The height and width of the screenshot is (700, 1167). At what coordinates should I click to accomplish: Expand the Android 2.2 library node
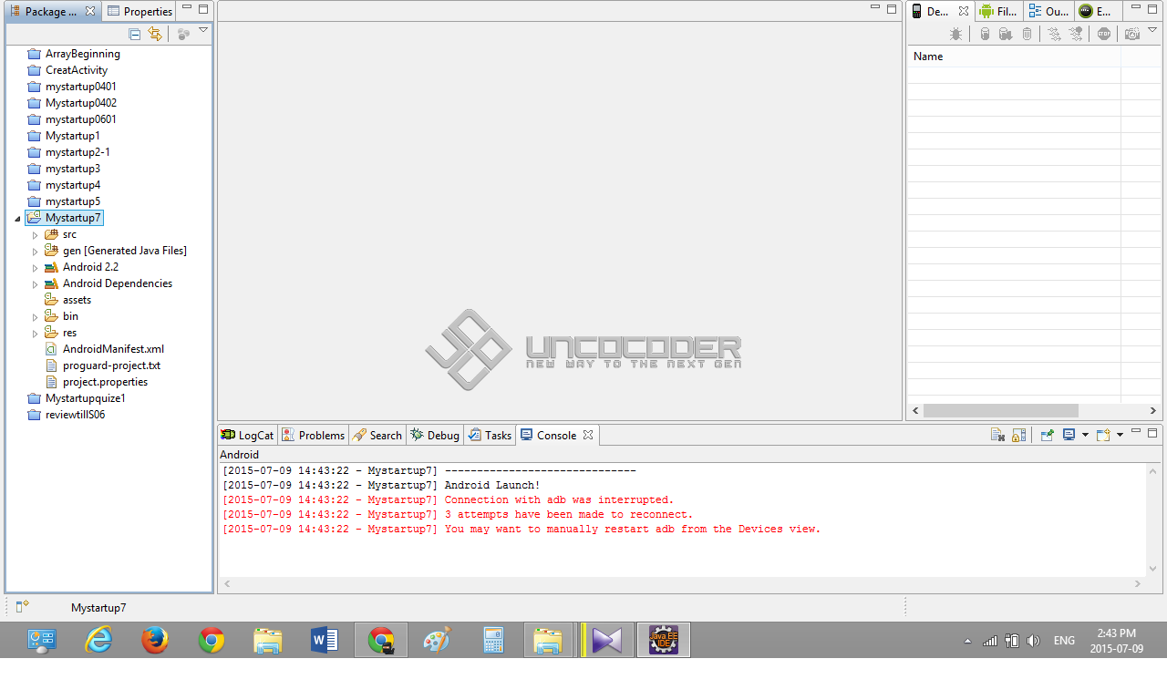[36, 267]
